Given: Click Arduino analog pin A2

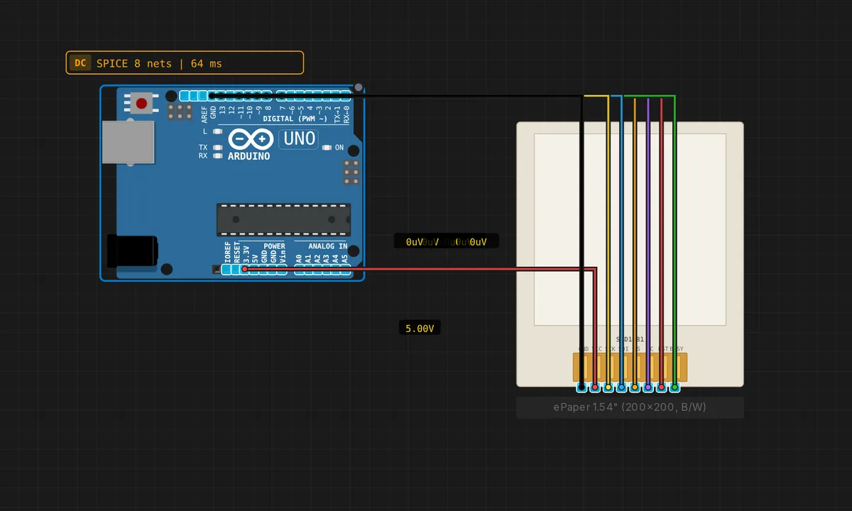Looking at the screenshot, I should pyautogui.click(x=317, y=270).
